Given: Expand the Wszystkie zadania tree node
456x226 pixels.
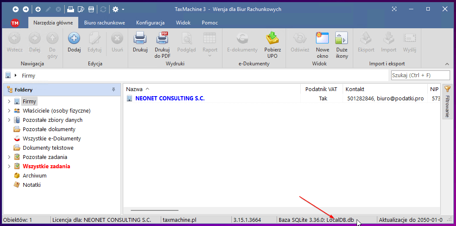Looking at the screenshot, I should click(x=9, y=167).
